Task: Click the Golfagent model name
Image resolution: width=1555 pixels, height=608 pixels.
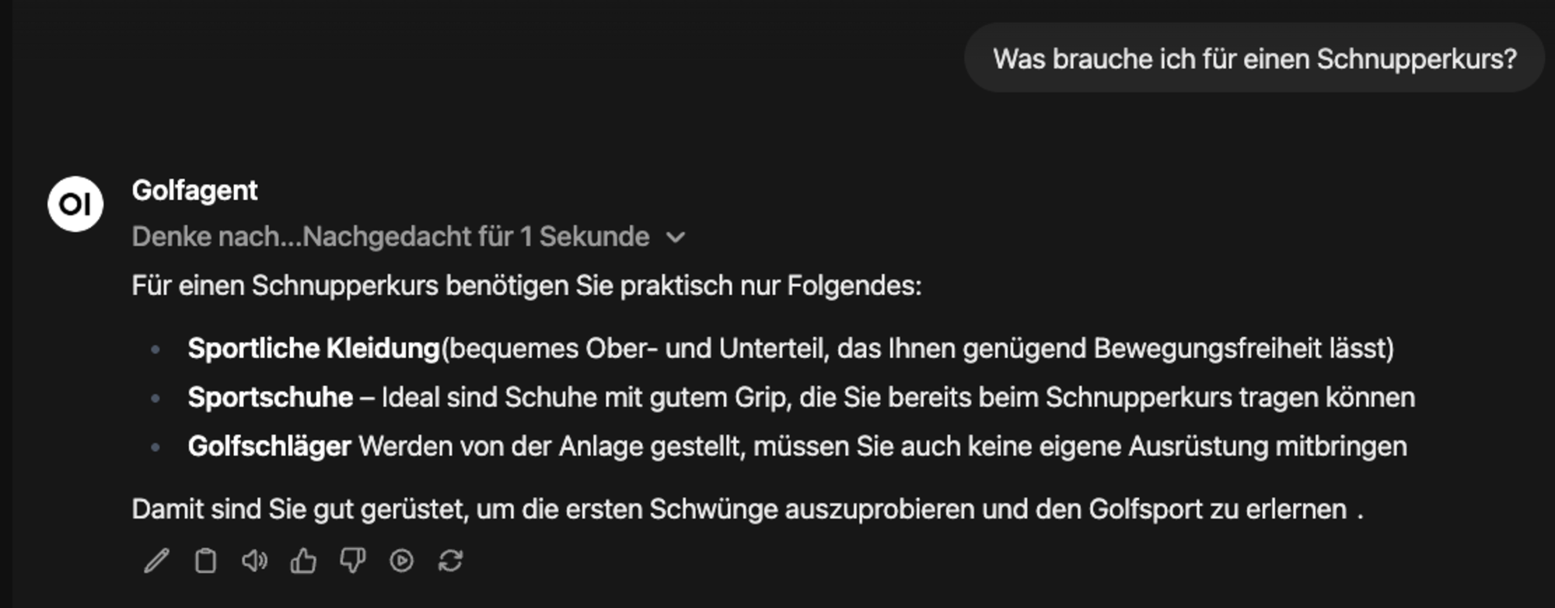Action: 194,190
